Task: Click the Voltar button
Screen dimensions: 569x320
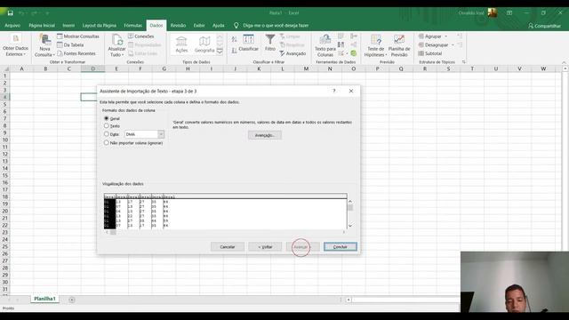Action: click(265, 247)
